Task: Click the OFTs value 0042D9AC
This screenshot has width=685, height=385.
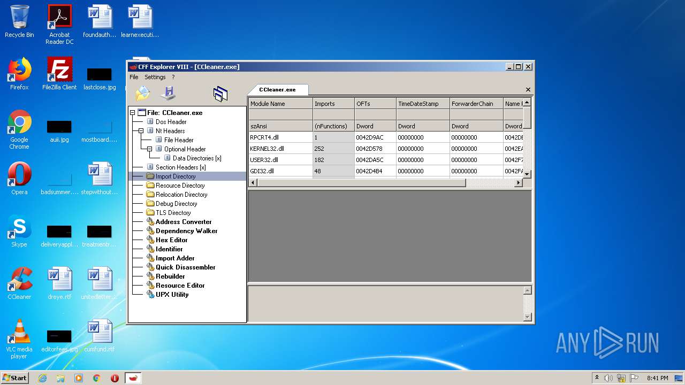Action: tap(370, 137)
